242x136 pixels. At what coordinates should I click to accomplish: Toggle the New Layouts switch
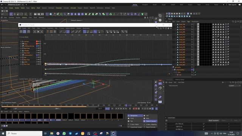[239, 5]
